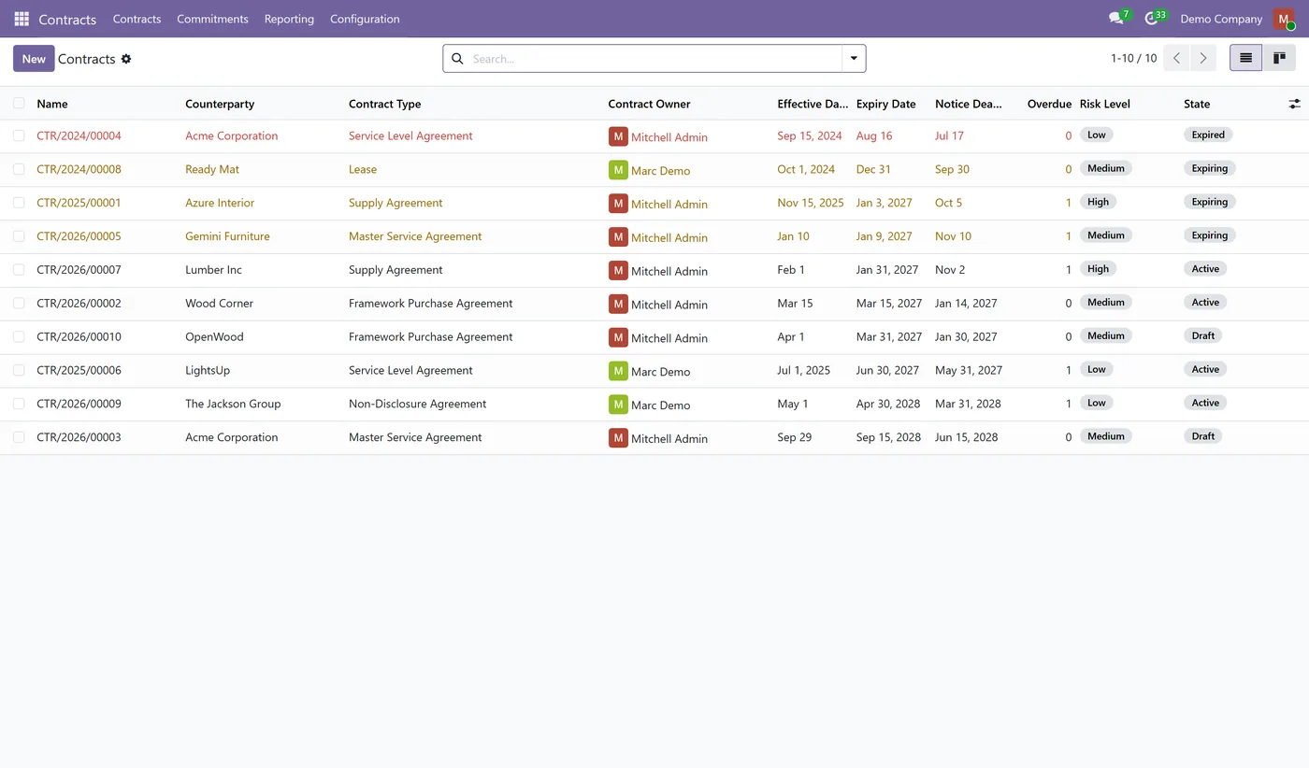The image size is (1309, 768).
Task: Open the Reporting dropdown menu
Action: (x=289, y=19)
